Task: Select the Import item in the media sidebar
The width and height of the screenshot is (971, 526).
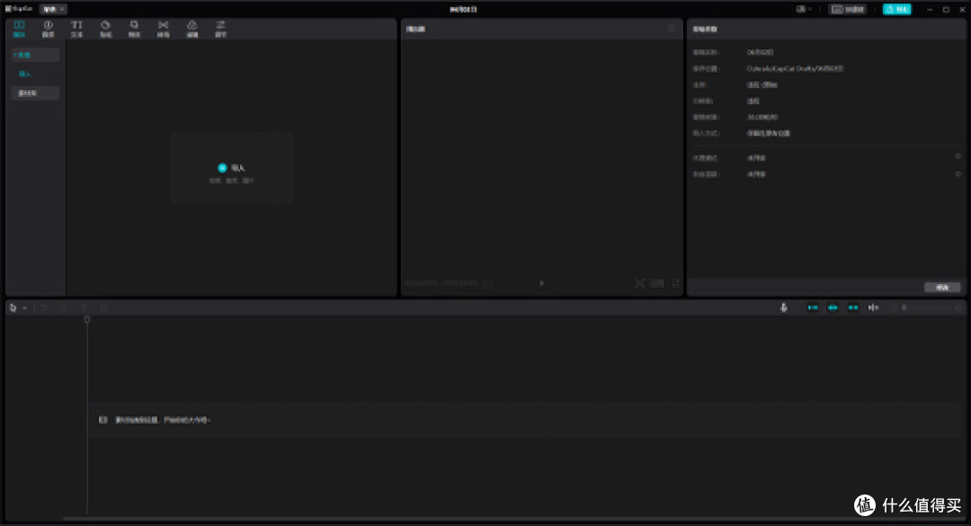Action: coord(25,74)
